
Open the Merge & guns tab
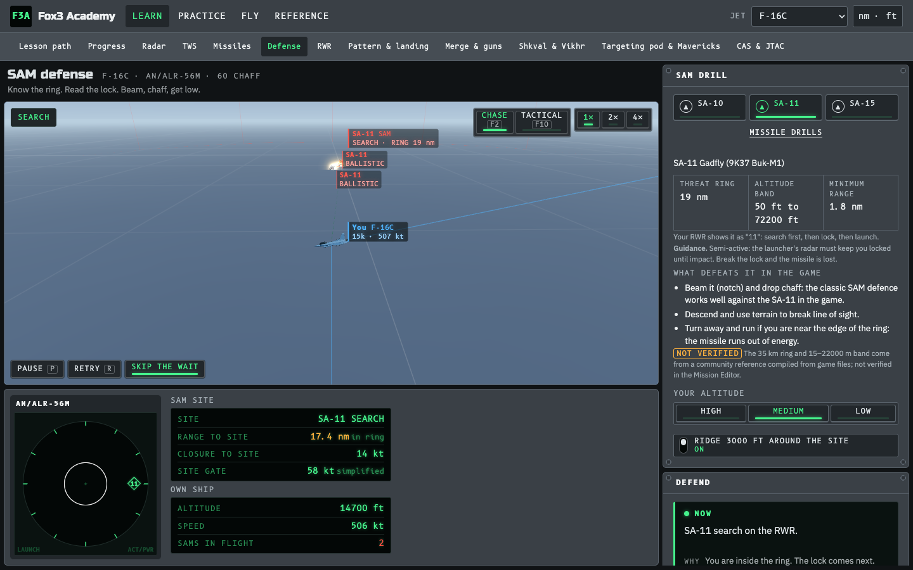[x=474, y=46]
